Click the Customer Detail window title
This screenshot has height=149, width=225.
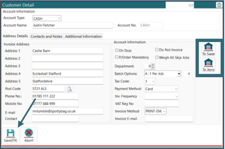click(x=18, y=5)
